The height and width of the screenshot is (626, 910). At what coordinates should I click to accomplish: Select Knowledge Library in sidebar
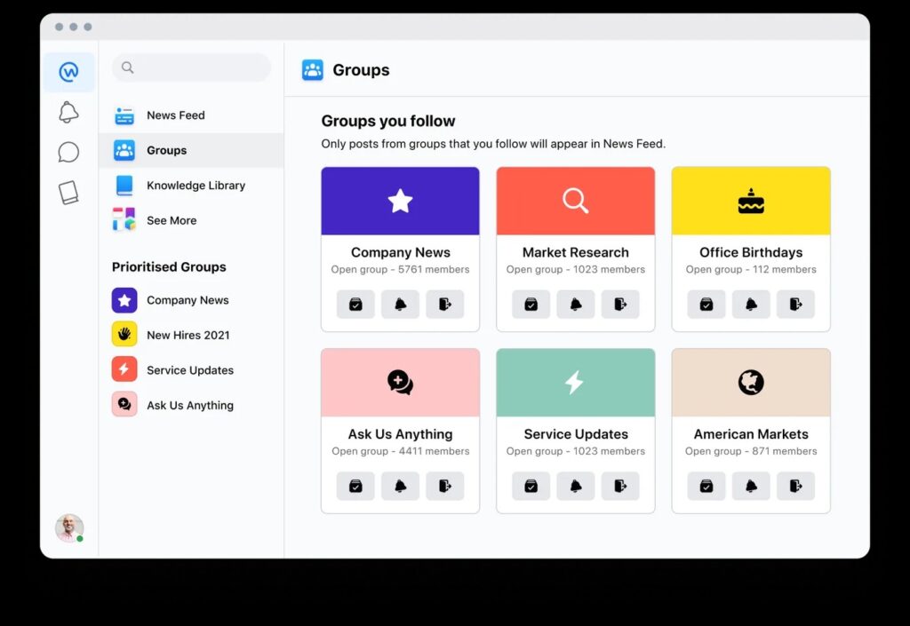(196, 186)
